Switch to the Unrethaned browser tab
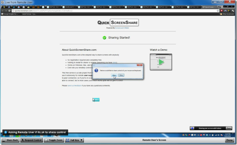Screen dimensions: 237x145 pos(69,7)
